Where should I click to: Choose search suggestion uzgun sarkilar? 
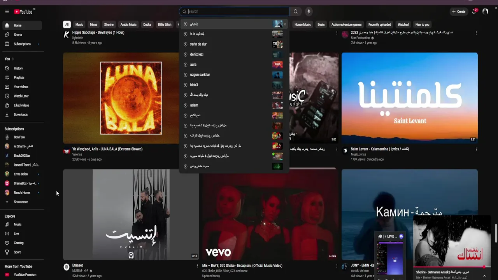click(x=234, y=75)
